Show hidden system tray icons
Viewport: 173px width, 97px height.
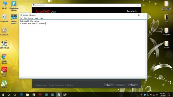point(142,95)
